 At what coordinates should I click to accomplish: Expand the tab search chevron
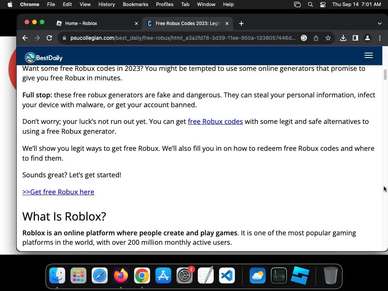pyautogui.click(x=380, y=23)
